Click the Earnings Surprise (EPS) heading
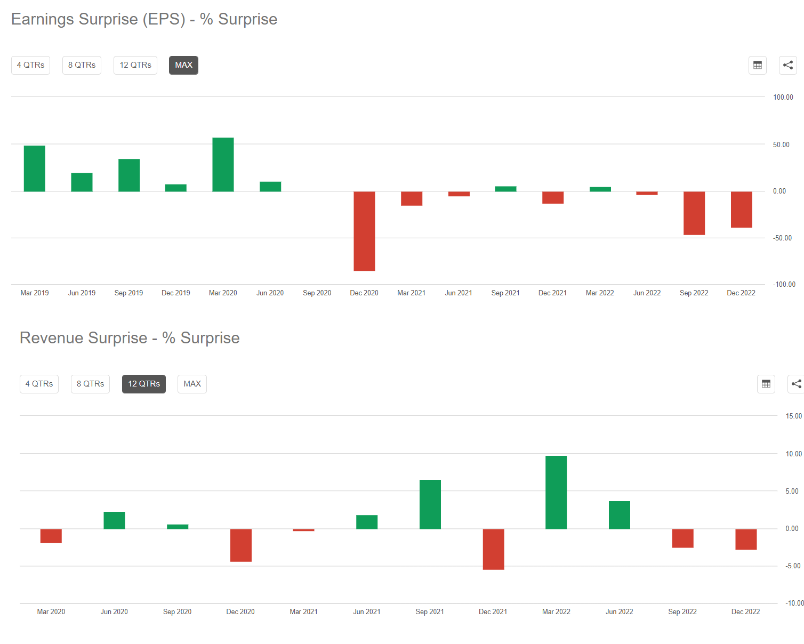 (x=144, y=19)
